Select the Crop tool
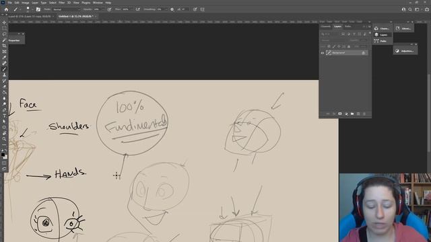The image size is (431, 242). [x=4, y=46]
